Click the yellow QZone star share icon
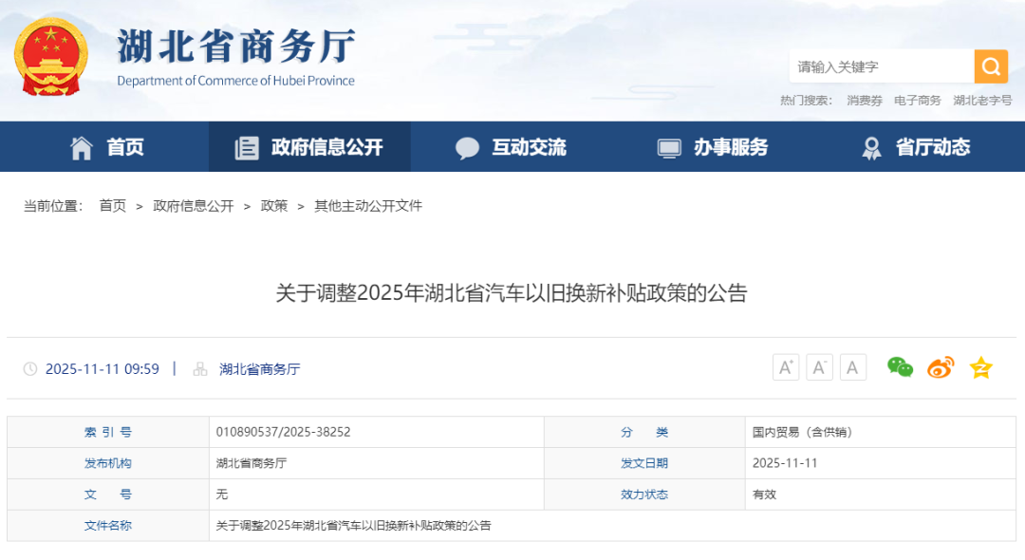The height and width of the screenshot is (560, 1025). 979,367
